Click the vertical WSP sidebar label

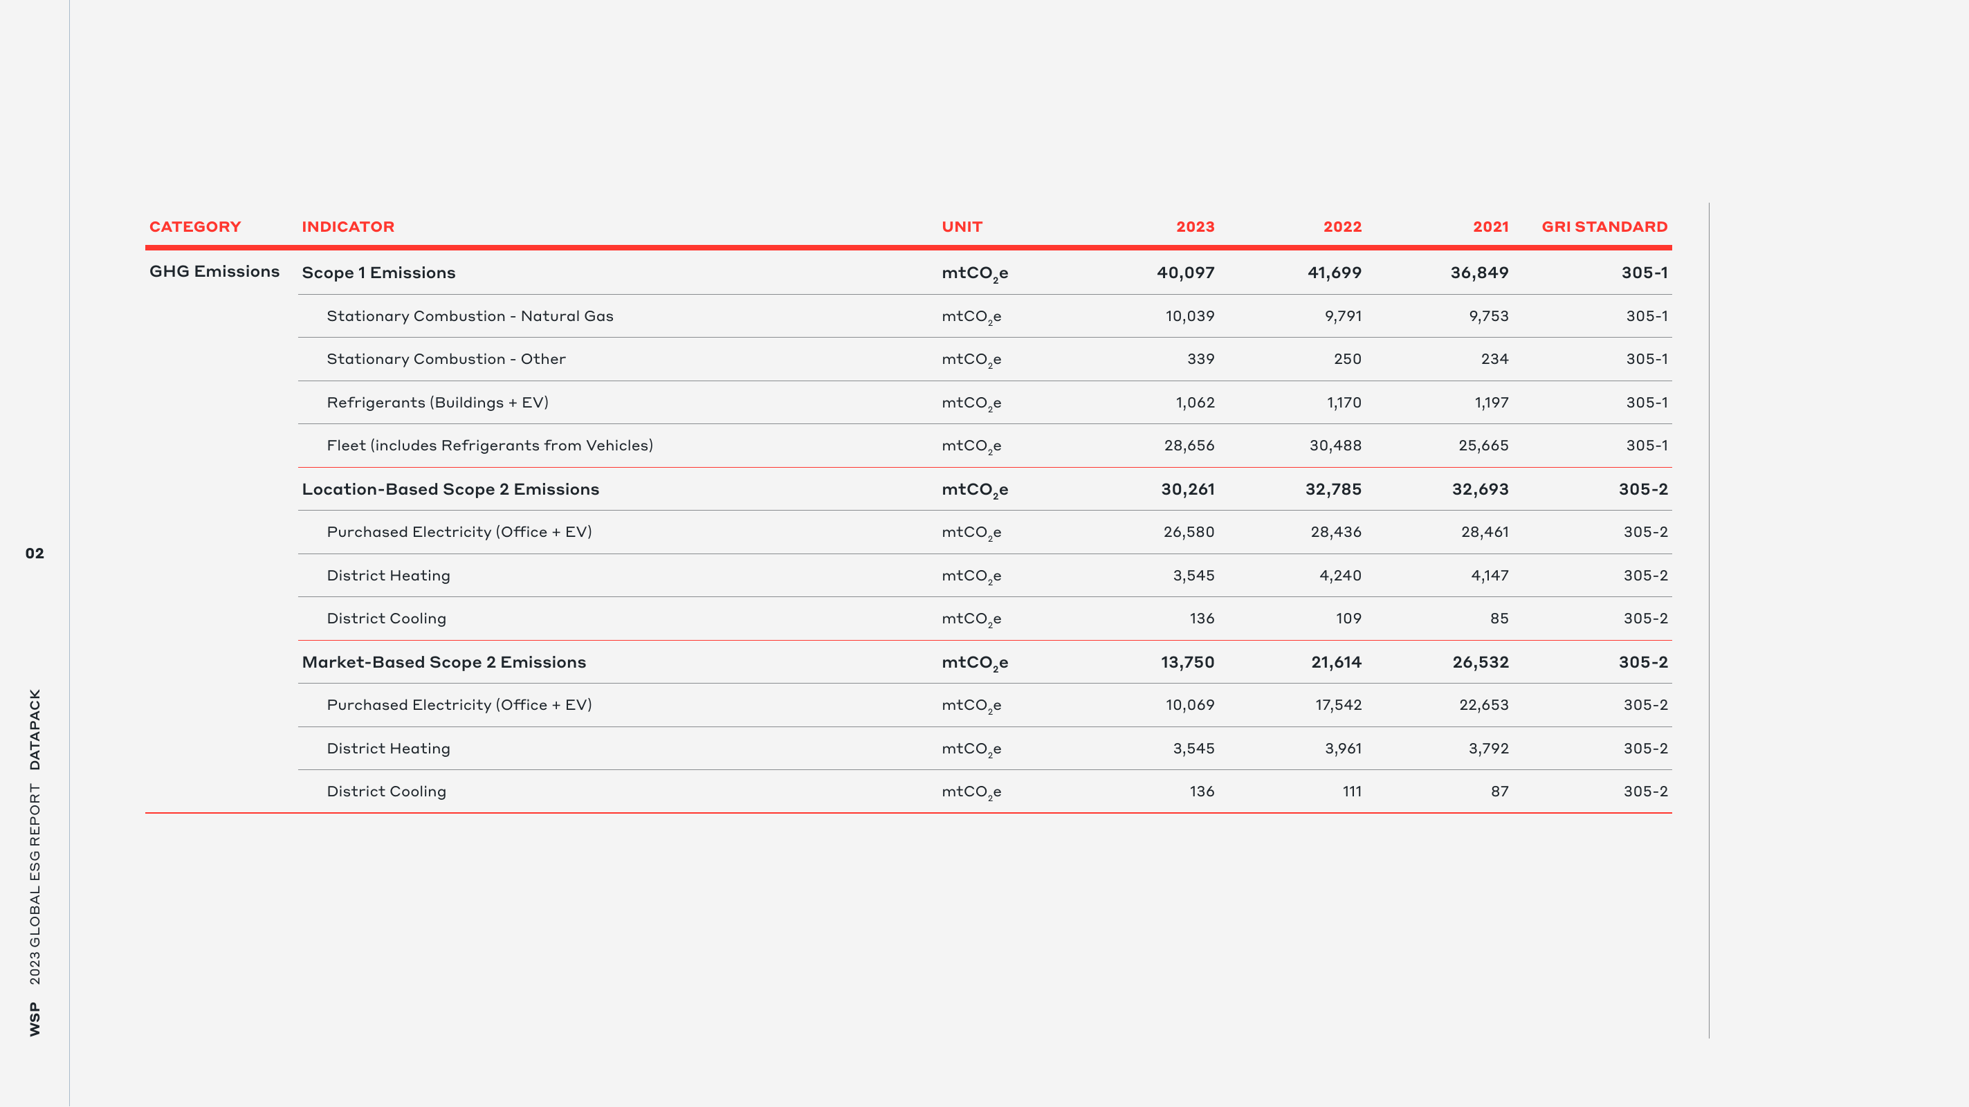point(35,1019)
